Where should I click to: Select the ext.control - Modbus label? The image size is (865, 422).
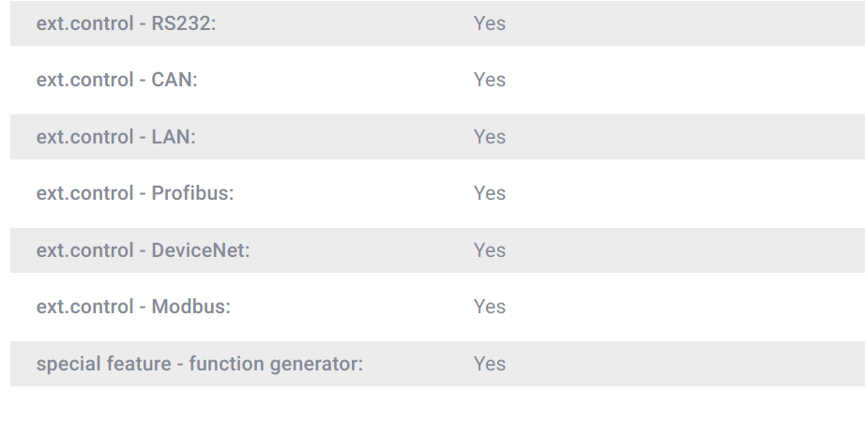click(133, 307)
